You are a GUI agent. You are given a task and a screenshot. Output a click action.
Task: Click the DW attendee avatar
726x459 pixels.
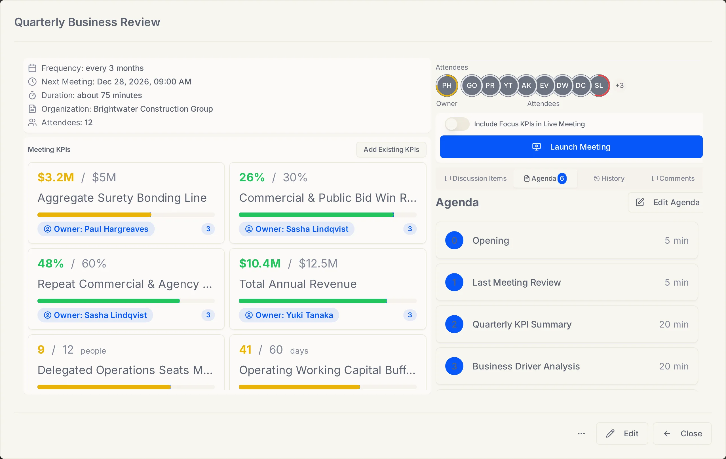pos(562,86)
